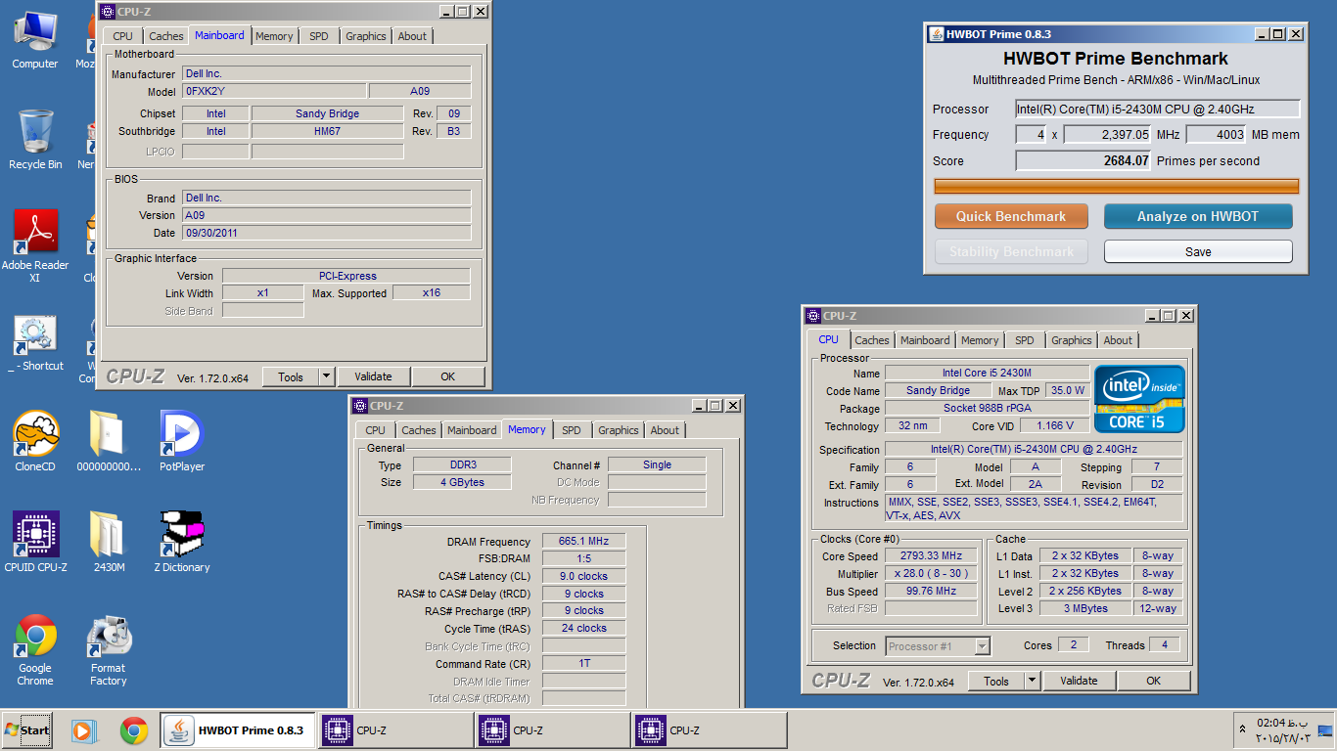Launch PotPlayer from the desktop

click(x=182, y=441)
